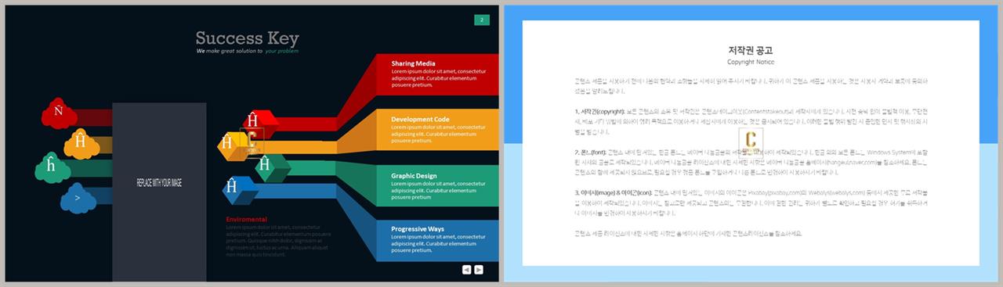Click the '2. 폰트(font)' paragraph heading

(x=590, y=152)
